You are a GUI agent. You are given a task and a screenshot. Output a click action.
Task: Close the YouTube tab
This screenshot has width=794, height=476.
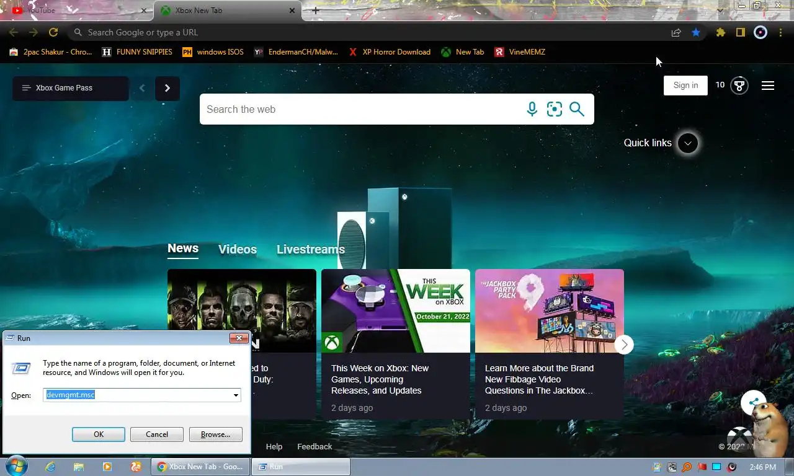144,11
